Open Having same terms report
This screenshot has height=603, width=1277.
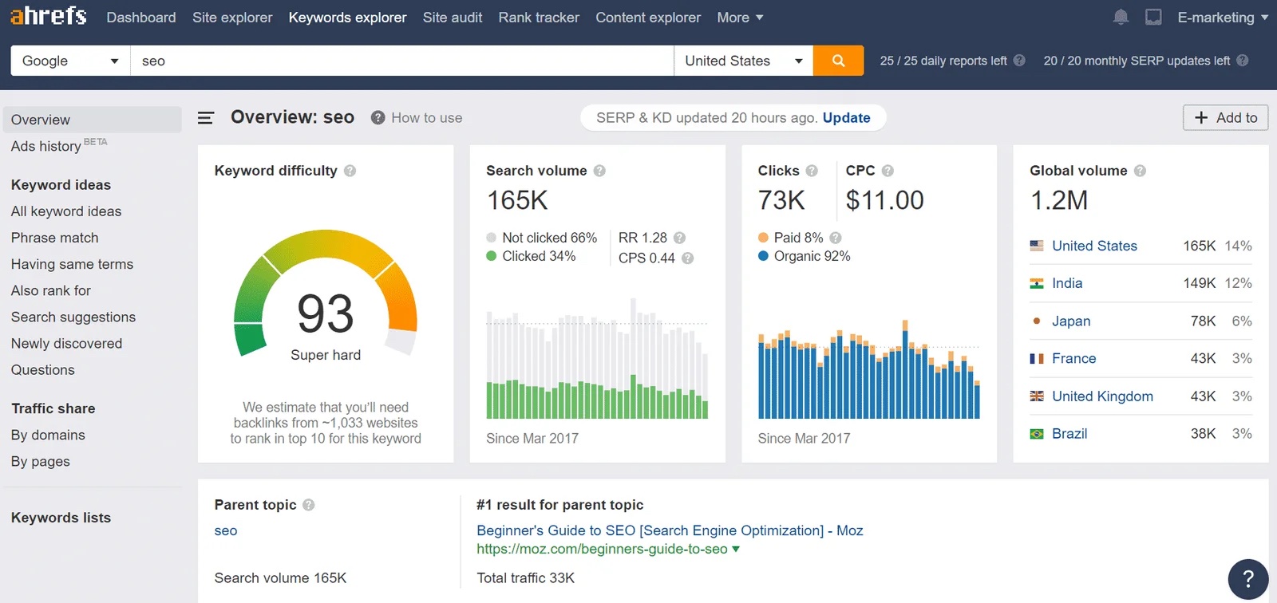coord(72,264)
